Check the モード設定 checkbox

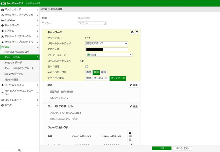[x=87, y=66]
